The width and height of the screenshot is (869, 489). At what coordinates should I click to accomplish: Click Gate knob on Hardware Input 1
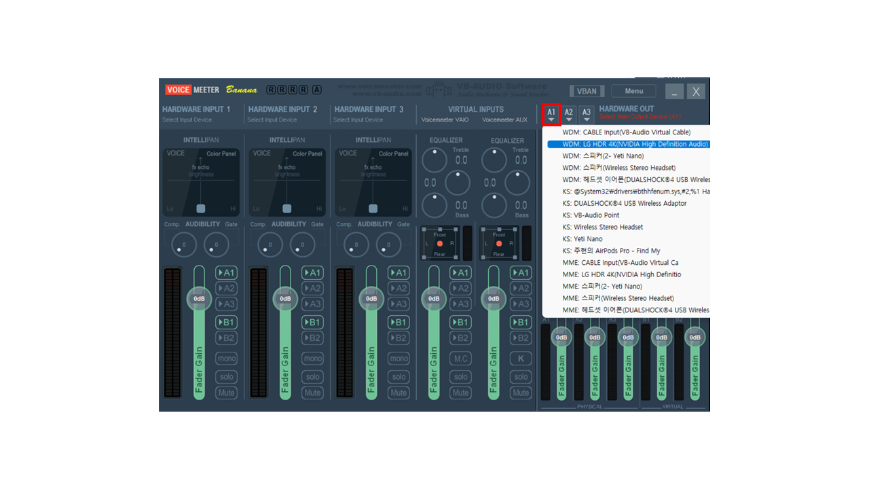[x=217, y=244]
